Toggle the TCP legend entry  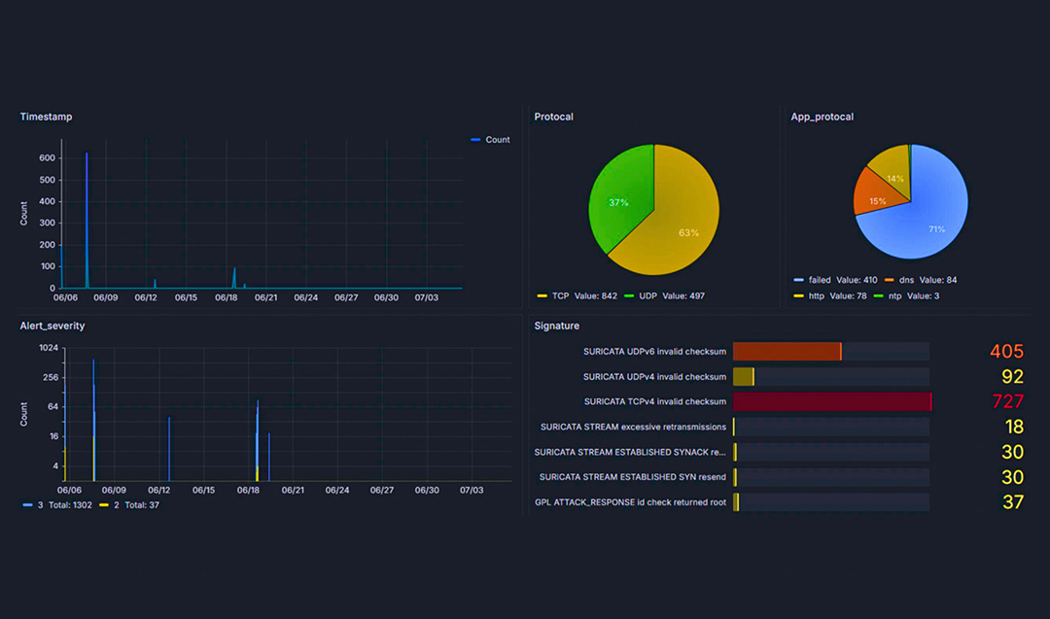(x=577, y=295)
